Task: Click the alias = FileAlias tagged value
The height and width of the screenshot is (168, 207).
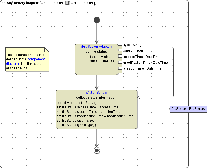Action: [103, 61]
